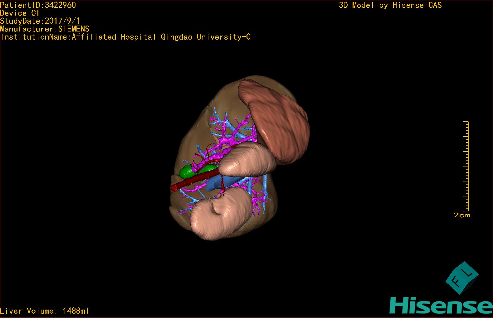This screenshot has width=493, height=318.
Task: Click the InstitutionName Affiliated Hospital line
Action: [125, 37]
